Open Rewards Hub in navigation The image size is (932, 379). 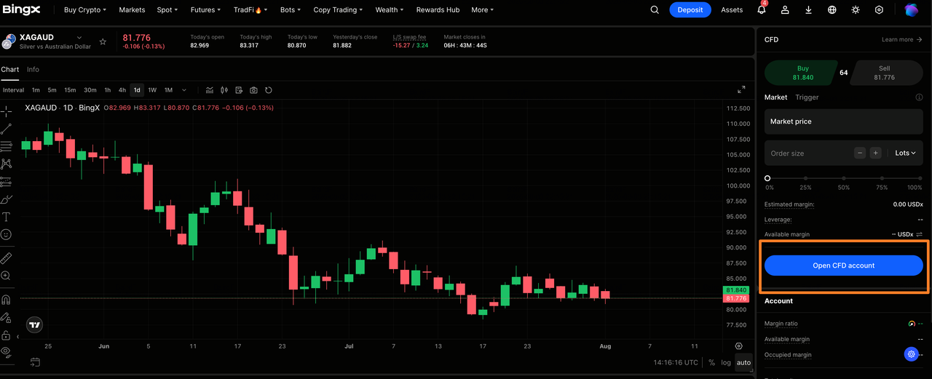pos(438,10)
